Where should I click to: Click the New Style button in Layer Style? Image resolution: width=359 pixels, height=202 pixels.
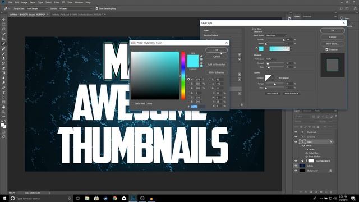(x=333, y=44)
